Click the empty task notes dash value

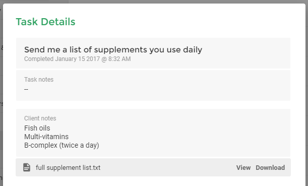click(26, 89)
